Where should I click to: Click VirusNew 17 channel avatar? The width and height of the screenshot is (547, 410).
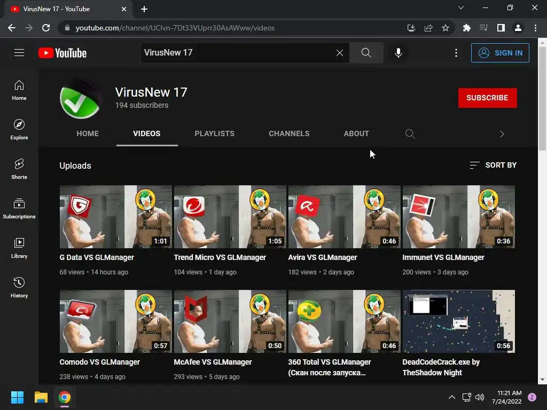coord(81,99)
